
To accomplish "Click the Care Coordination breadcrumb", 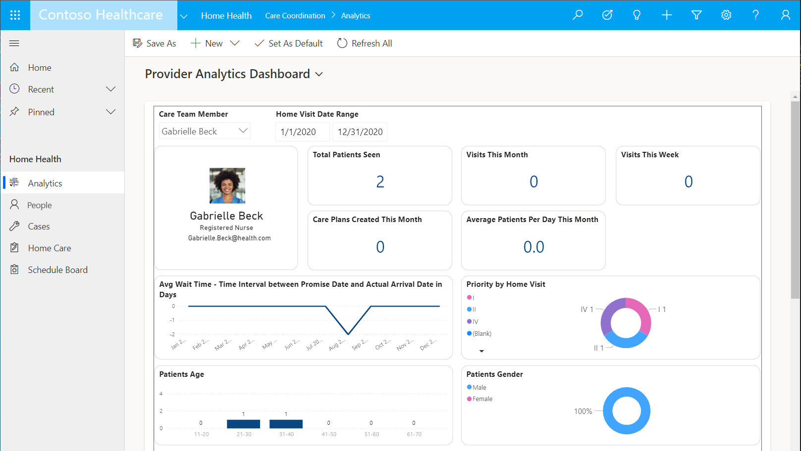I will point(295,15).
